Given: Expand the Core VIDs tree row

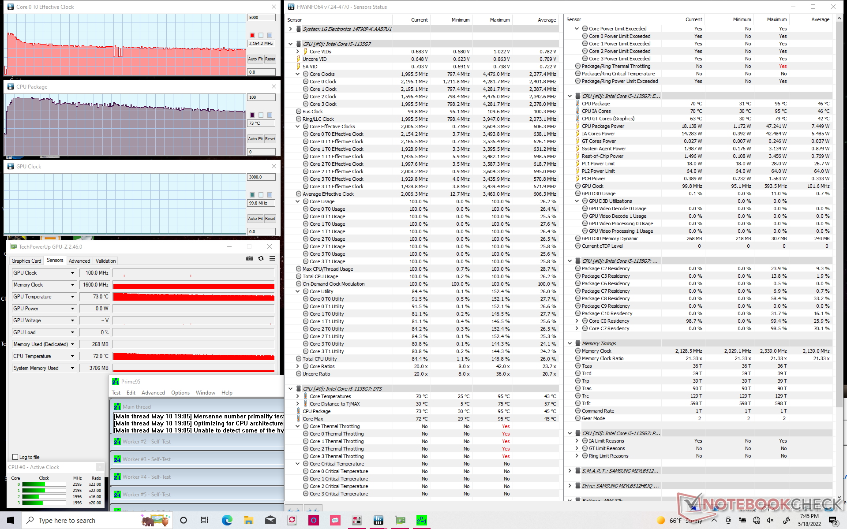Looking at the screenshot, I should click(x=298, y=52).
